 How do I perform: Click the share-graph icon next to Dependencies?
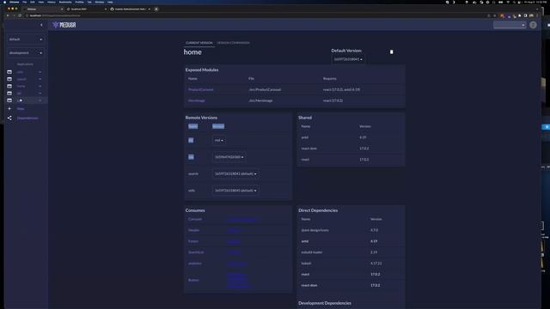coord(9,118)
